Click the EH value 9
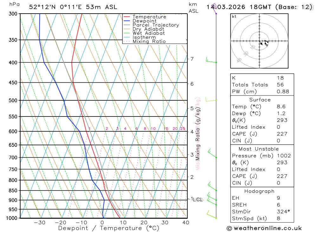The height and width of the screenshot is (232, 317). pyautogui.click(x=279, y=198)
